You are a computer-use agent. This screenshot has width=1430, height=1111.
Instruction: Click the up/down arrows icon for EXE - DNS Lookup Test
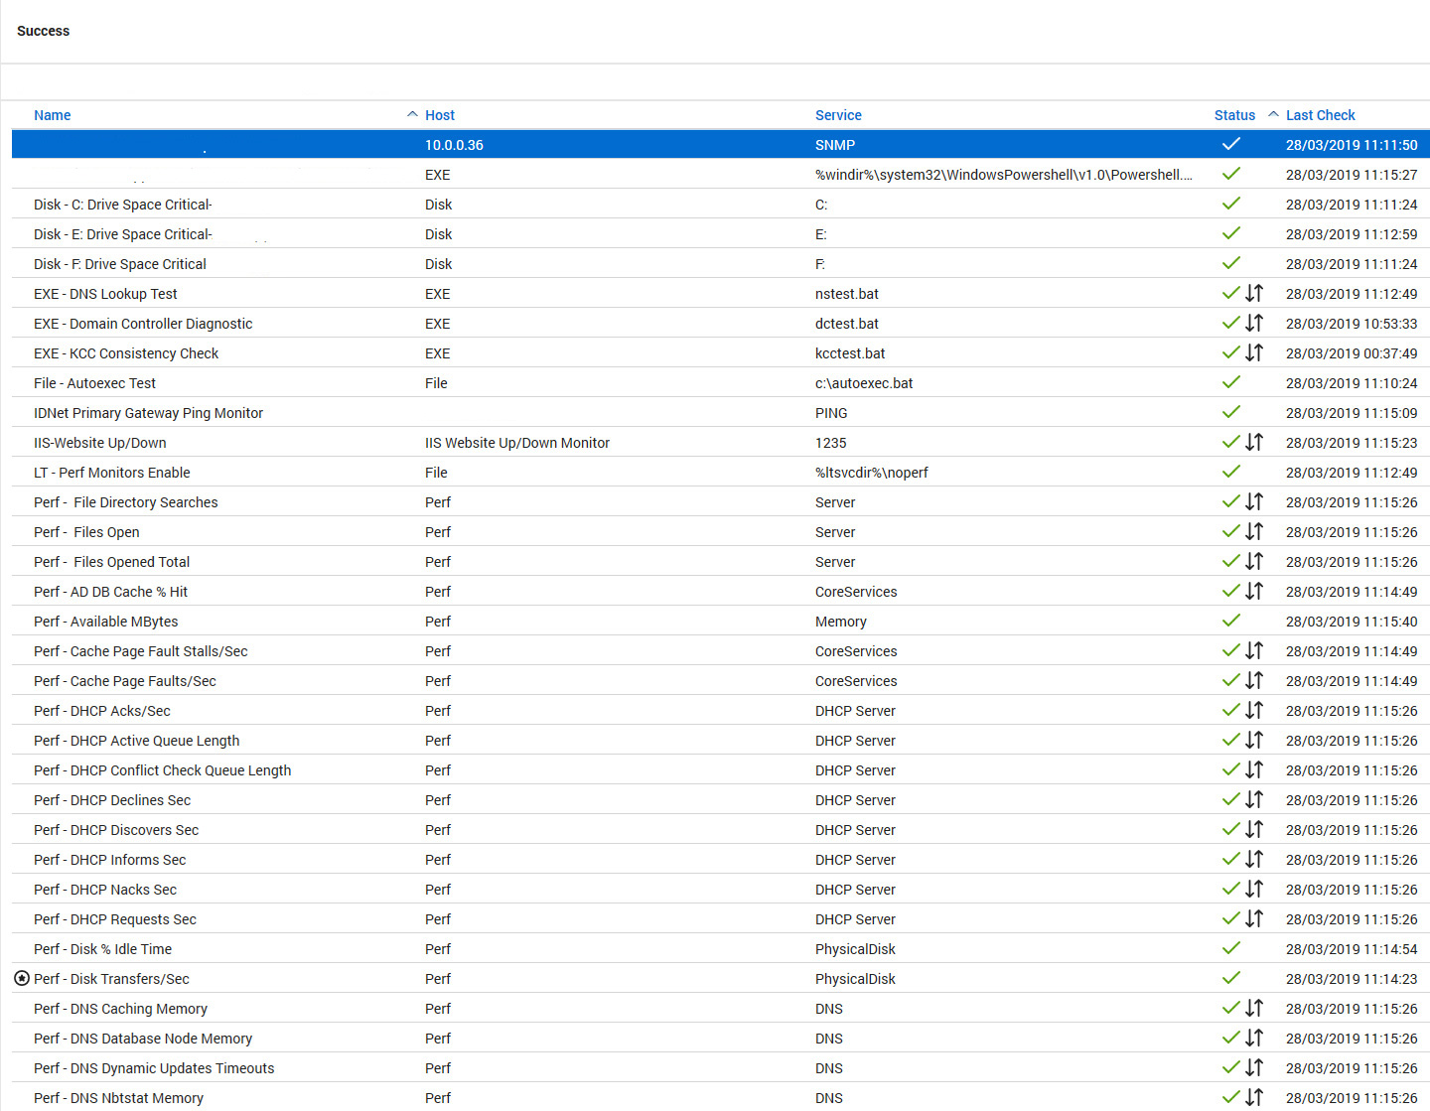pyautogui.click(x=1254, y=294)
